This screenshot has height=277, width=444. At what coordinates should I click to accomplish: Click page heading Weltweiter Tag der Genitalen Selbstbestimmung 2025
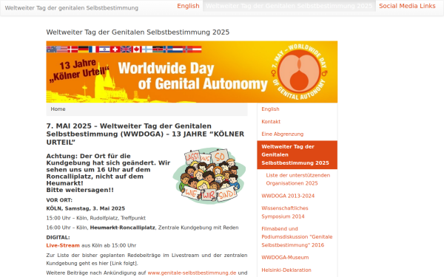point(138,33)
